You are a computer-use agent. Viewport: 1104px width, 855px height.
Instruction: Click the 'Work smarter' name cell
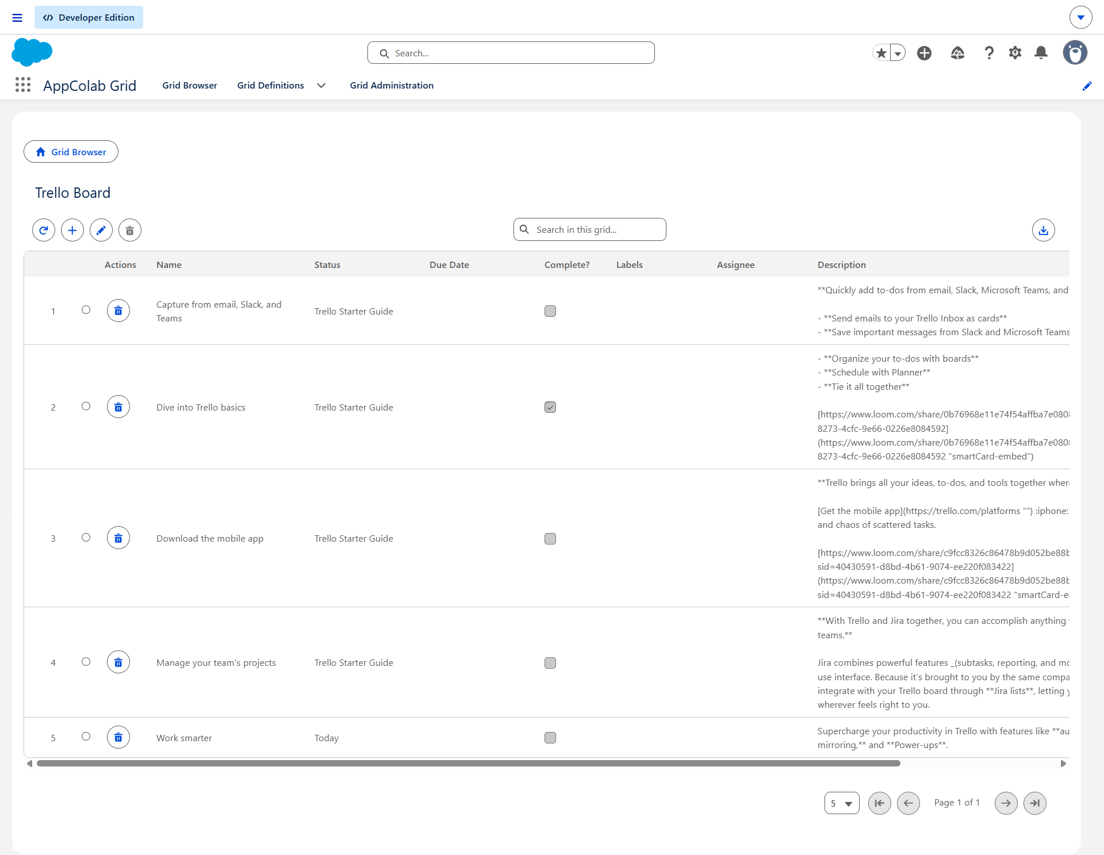pos(184,738)
